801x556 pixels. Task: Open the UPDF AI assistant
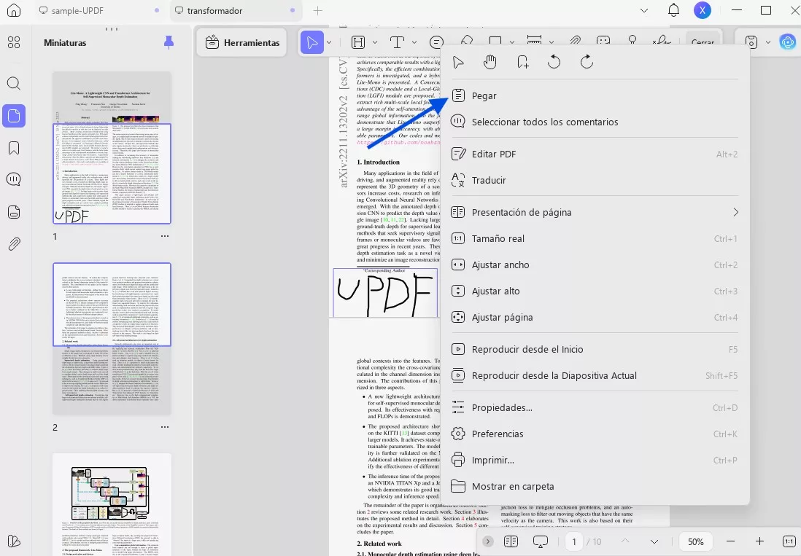(788, 42)
